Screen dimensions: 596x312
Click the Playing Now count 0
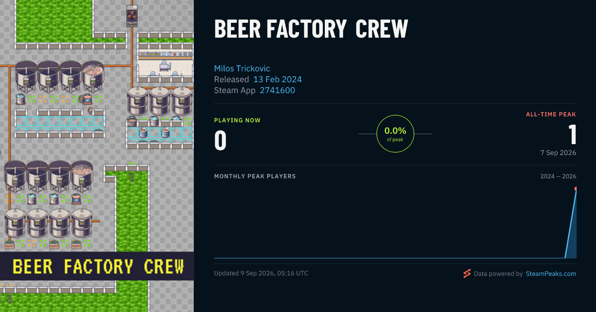221,140
